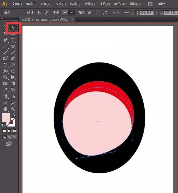Screen dimensions: 178x193
Task: Set paint to None in toolbox
Action: (15, 131)
